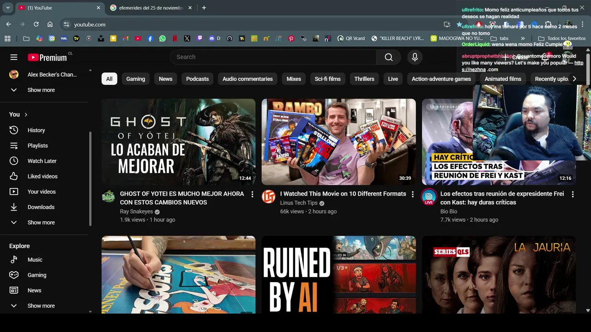The width and height of the screenshot is (591, 332).
Task: Select the Audio commentaries filter chip
Action: [x=247, y=79]
